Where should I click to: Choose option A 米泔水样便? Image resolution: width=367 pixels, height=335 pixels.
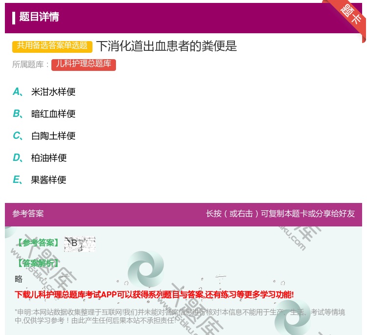tap(44, 92)
